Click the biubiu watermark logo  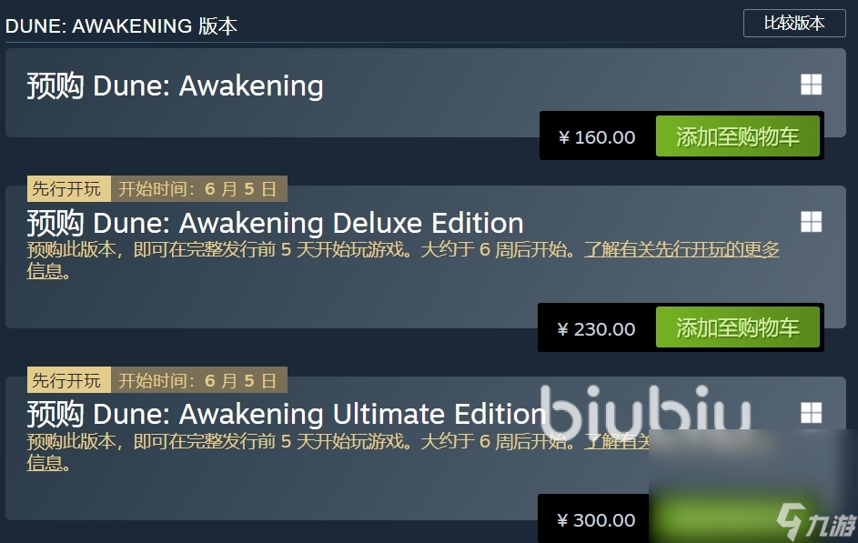(646, 411)
